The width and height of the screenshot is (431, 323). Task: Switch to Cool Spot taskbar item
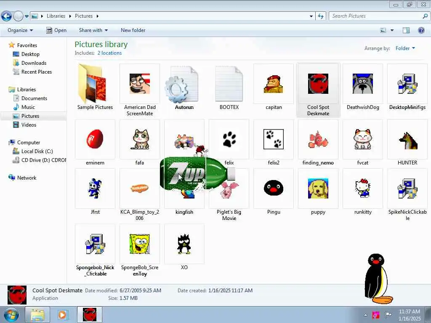point(90,315)
